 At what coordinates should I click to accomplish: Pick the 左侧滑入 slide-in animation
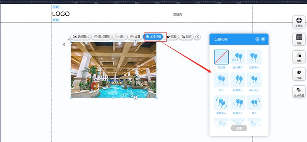pos(254,57)
